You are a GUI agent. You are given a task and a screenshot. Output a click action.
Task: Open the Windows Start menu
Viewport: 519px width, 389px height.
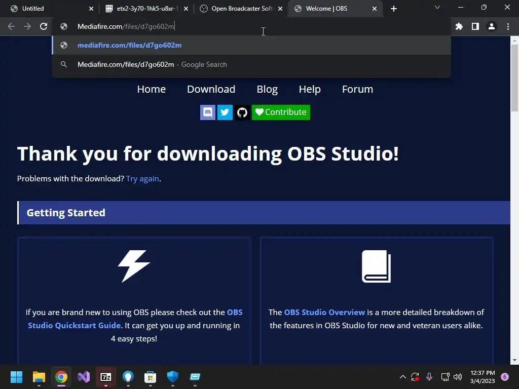click(16, 377)
